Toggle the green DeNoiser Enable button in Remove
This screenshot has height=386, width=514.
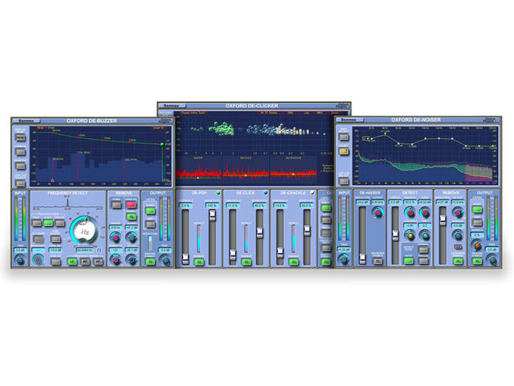[458, 261]
